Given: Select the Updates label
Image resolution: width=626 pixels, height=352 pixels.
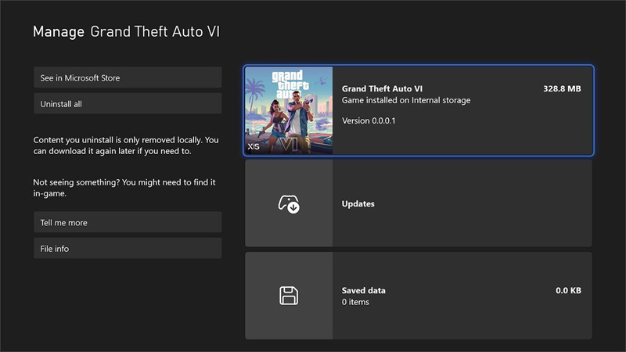Looking at the screenshot, I should (358, 204).
